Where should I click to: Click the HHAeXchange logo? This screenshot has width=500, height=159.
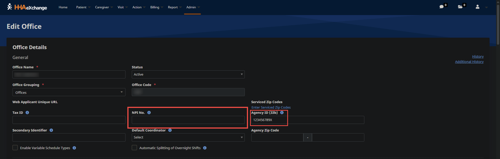(x=27, y=7)
